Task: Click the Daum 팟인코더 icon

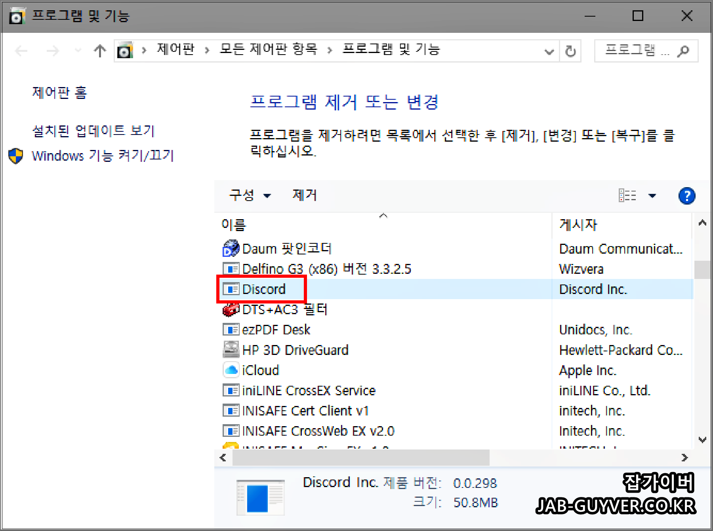Action: 231,248
